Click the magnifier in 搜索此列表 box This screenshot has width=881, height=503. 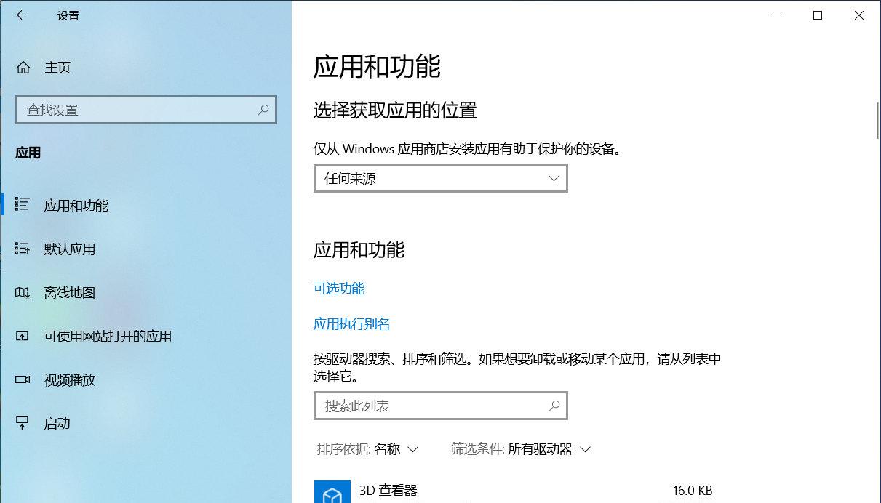pos(554,406)
